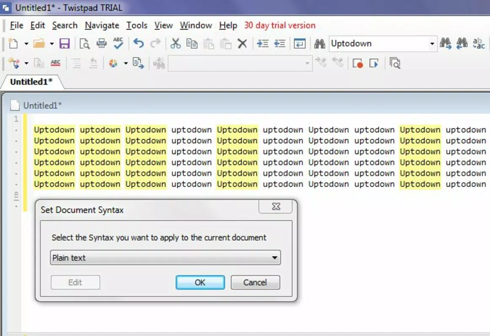Expand the Open file dropdown arrow
Viewport: 490px width, 336px height.
51,44
